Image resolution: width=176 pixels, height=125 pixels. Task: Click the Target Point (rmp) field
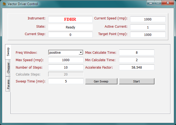pyautogui.click(x=148, y=35)
